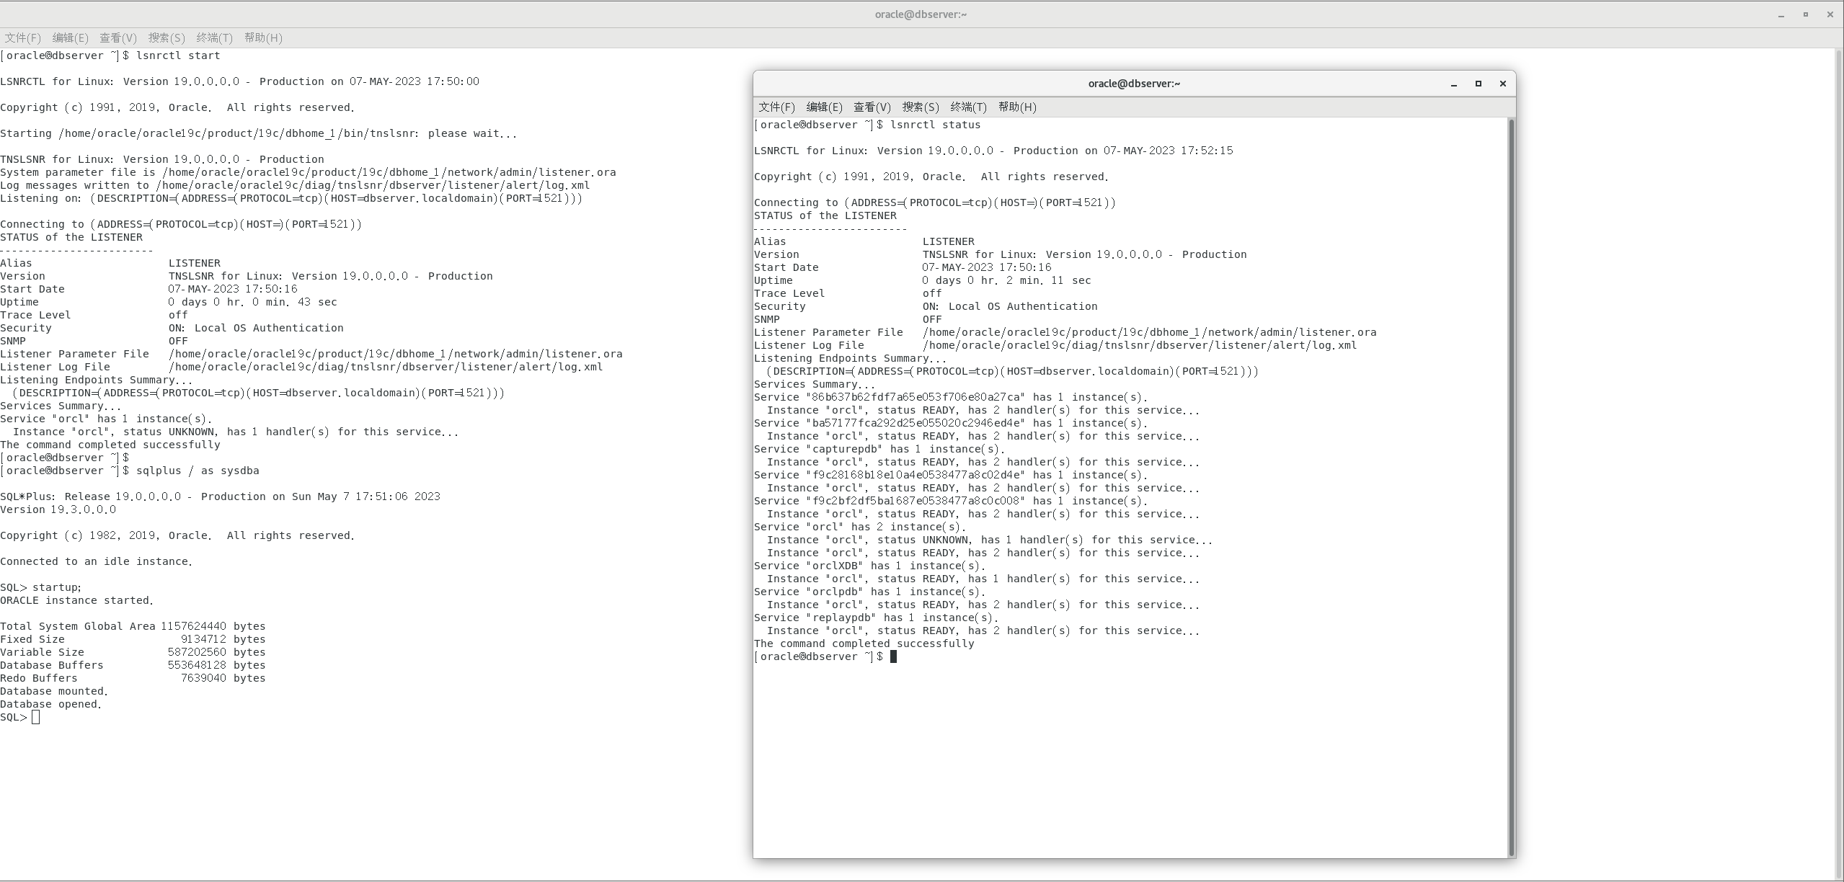Click the front terminal's vertical scrollbar
This screenshot has height=882, width=1844.
pos(1512,487)
